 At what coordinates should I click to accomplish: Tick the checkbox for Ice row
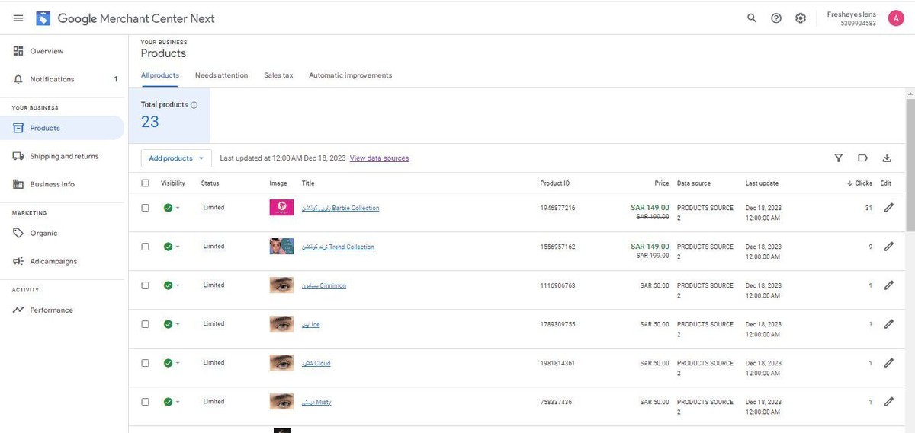[x=145, y=324]
